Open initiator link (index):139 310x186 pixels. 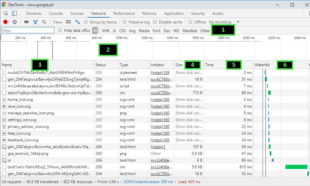160,73
